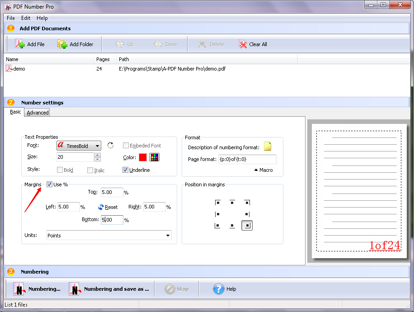Click the Stop button
Screen dimensions: 414x312
(177, 289)
